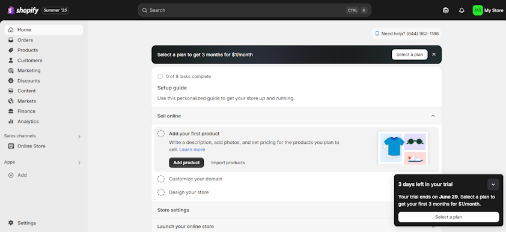Viewport: 506px width, 232px height.
Task: Click the Setup guide heading
Action: (172, 88)
